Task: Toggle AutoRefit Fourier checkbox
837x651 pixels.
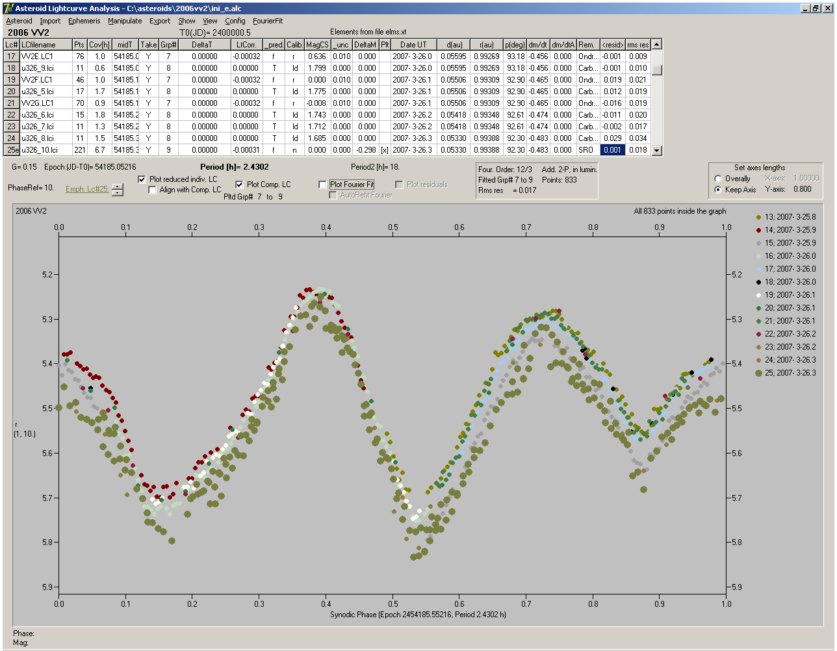Action: pyautogui.click(x=333, y=195)
